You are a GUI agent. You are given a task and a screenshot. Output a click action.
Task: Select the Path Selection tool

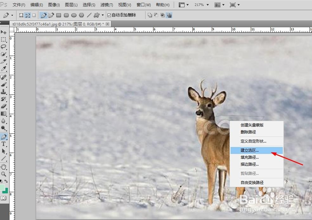[3, 151]
